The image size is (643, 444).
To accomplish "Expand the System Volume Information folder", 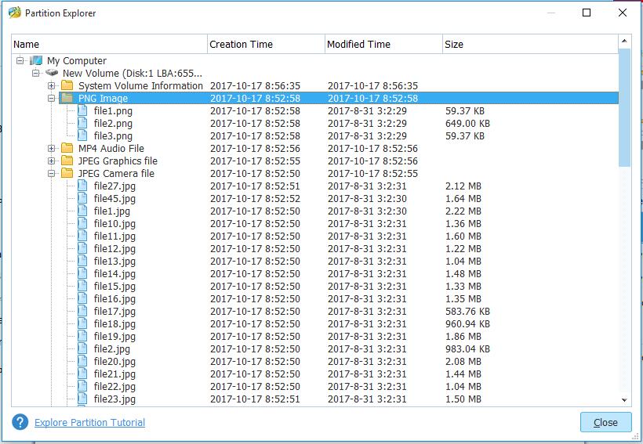I will 52,86.
